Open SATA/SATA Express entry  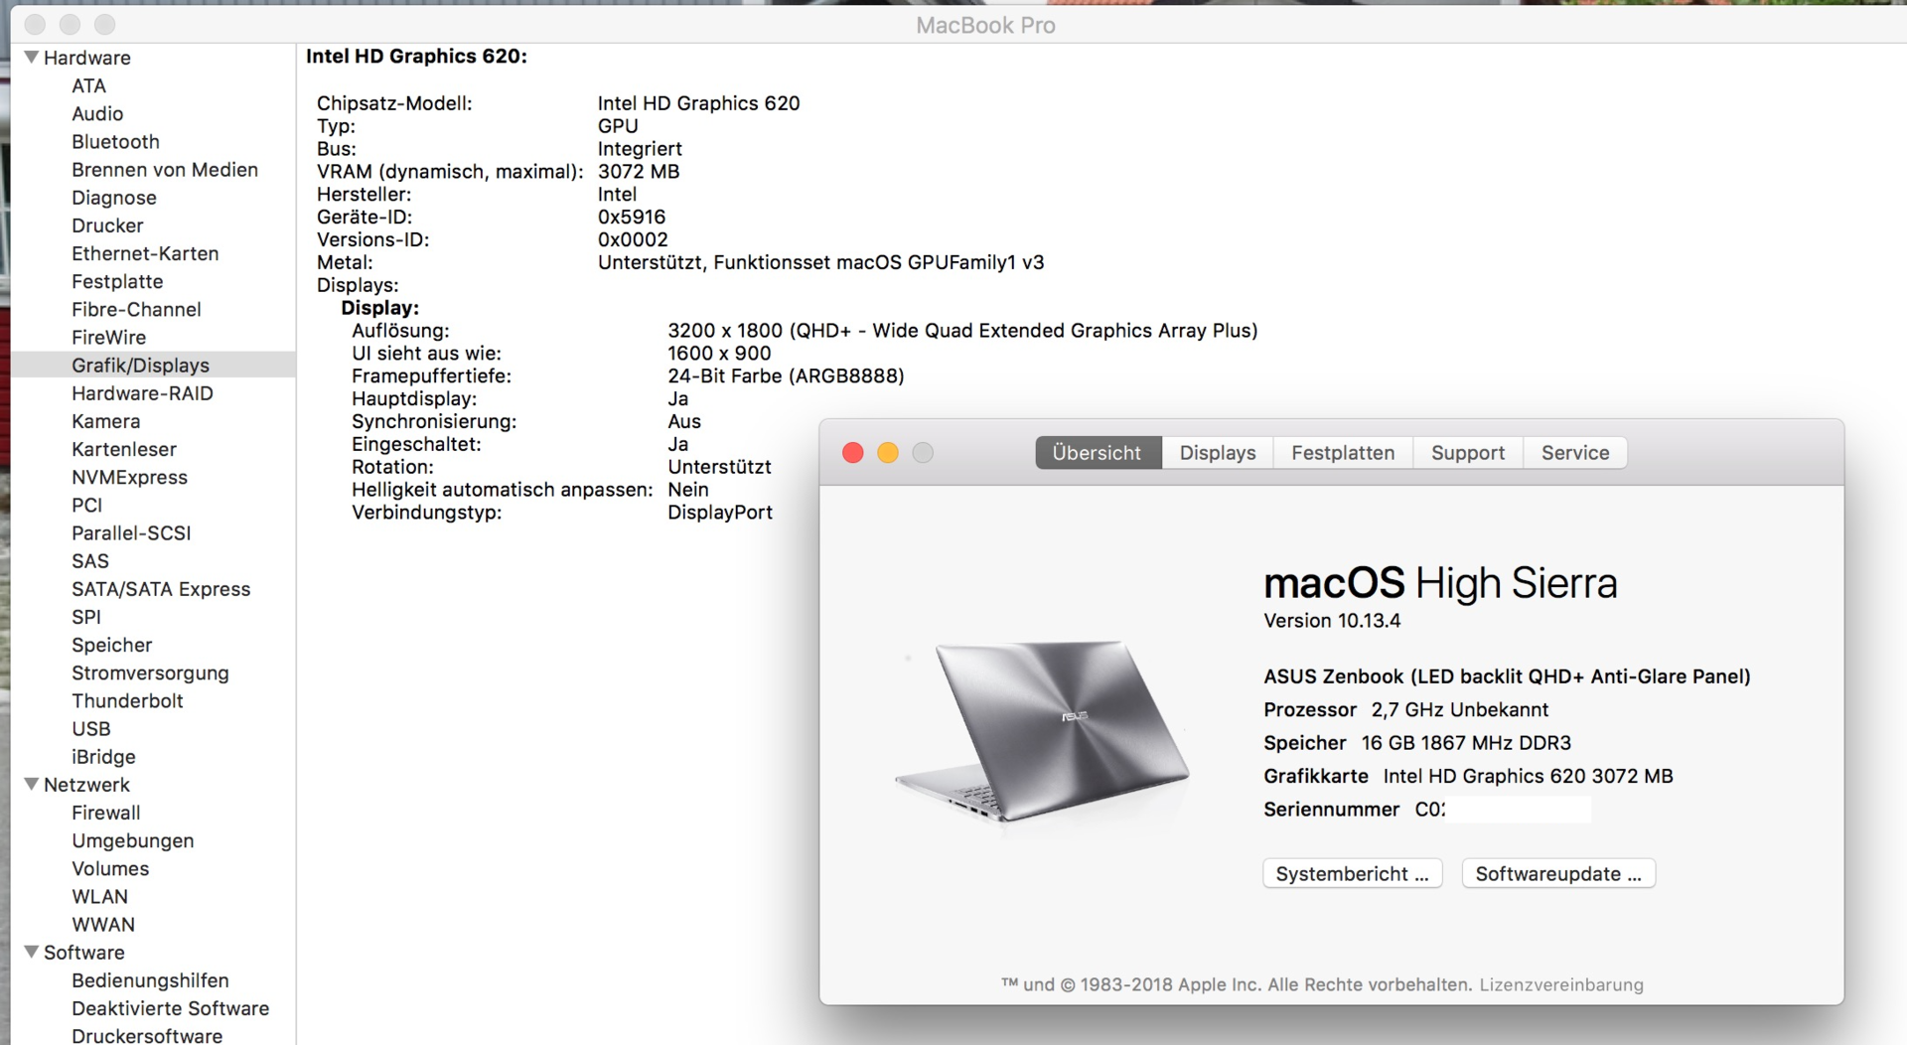click(161, 589)
